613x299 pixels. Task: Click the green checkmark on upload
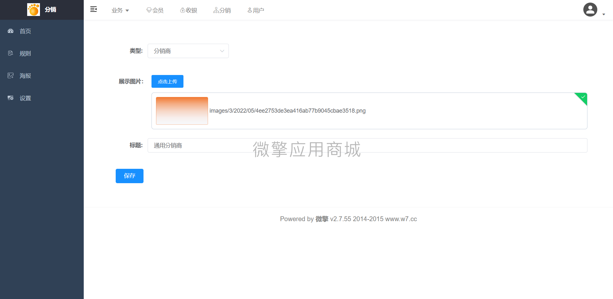pyautogui.click(x=583, y=97)
